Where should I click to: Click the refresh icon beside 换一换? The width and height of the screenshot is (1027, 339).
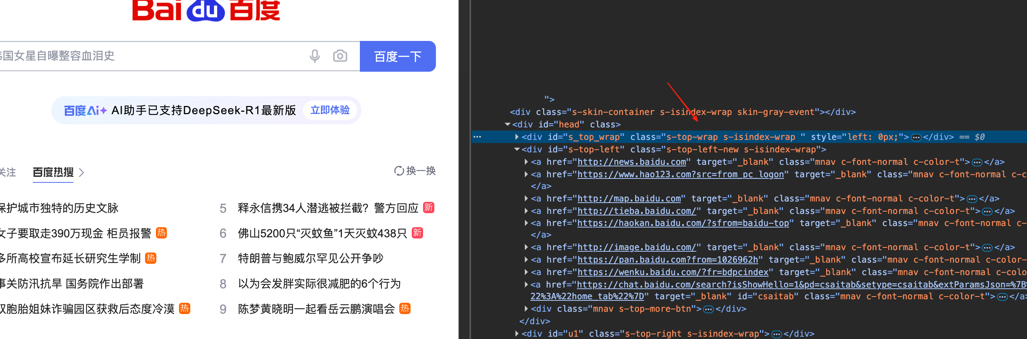pos(399,171)
